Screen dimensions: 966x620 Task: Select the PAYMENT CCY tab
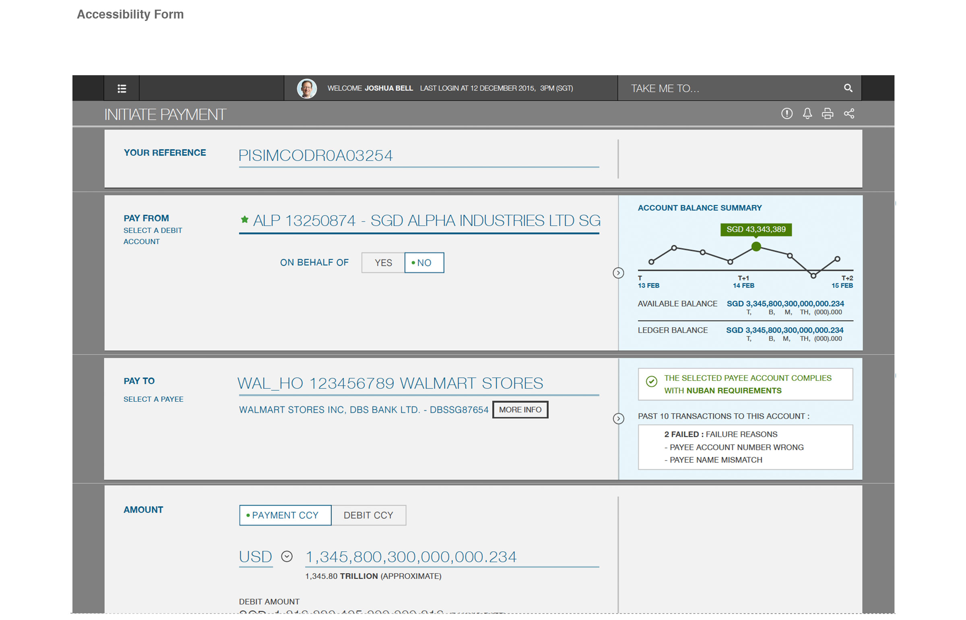pyautogui.click(x=285, y=515)
